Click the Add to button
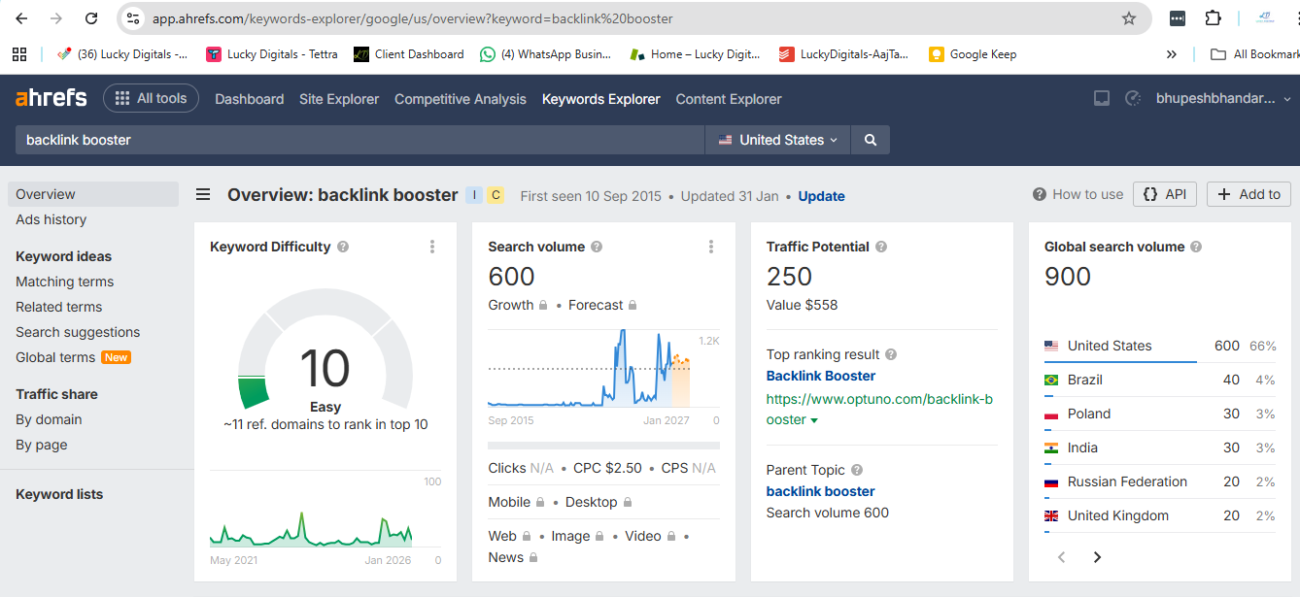This screenshot has width=1300, height=597. click(1249, 194)
